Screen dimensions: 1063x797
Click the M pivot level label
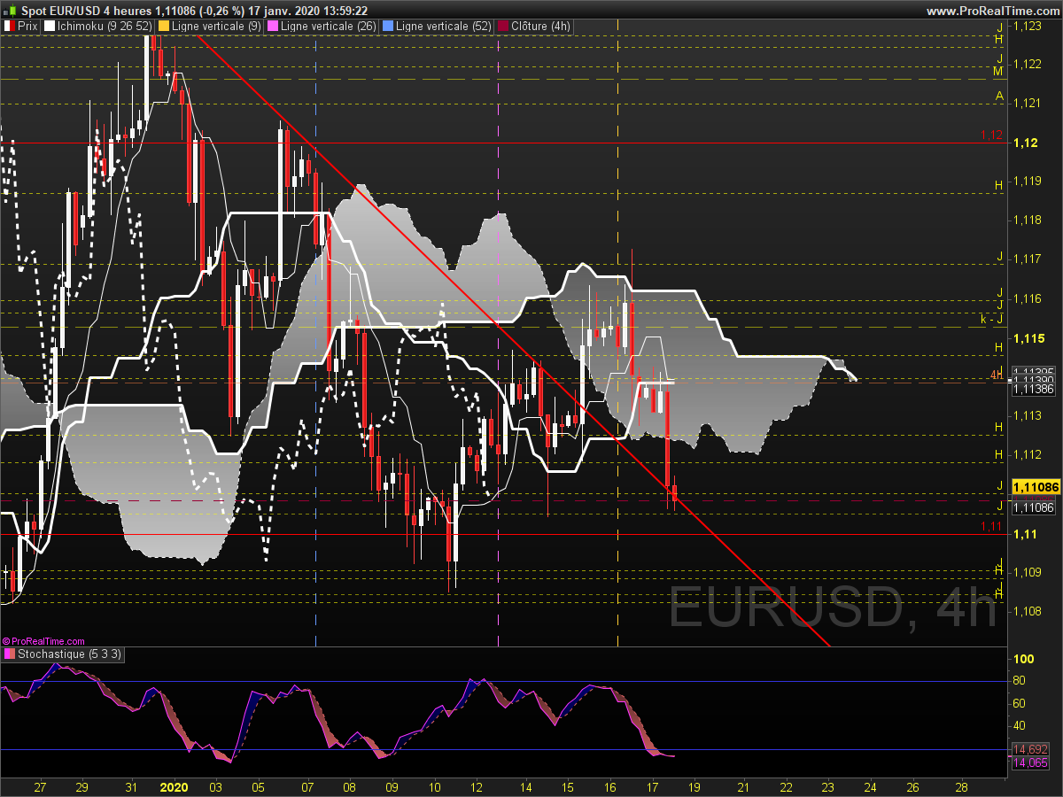click(x=997, y=71)
